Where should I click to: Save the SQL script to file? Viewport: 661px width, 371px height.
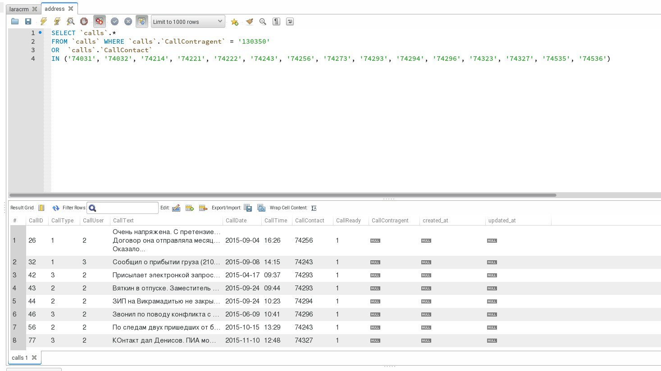[x=28, y=22]
